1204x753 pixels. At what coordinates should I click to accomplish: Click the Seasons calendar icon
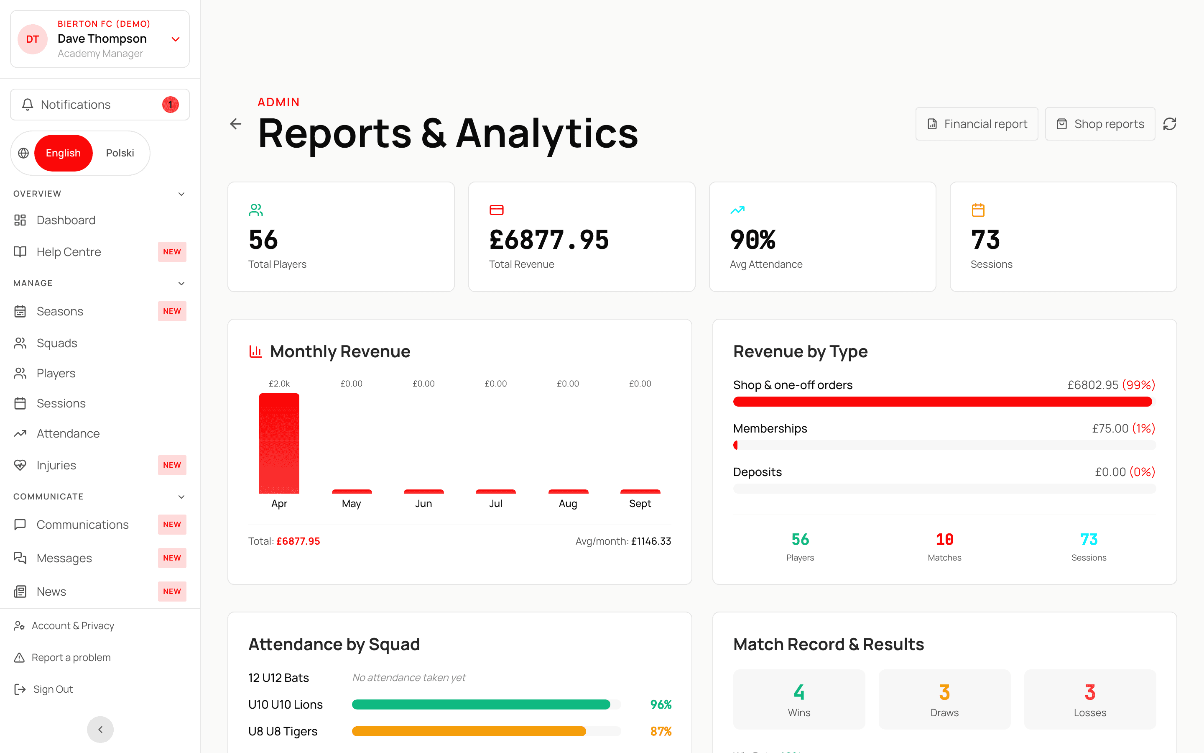coord(20,311)
